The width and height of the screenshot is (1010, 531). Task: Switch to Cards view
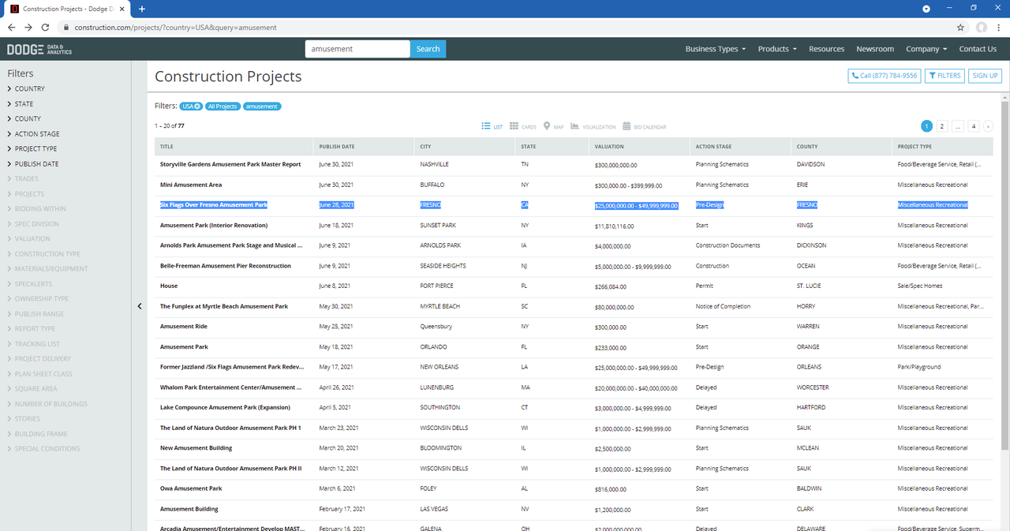click(x=522, y=126)
